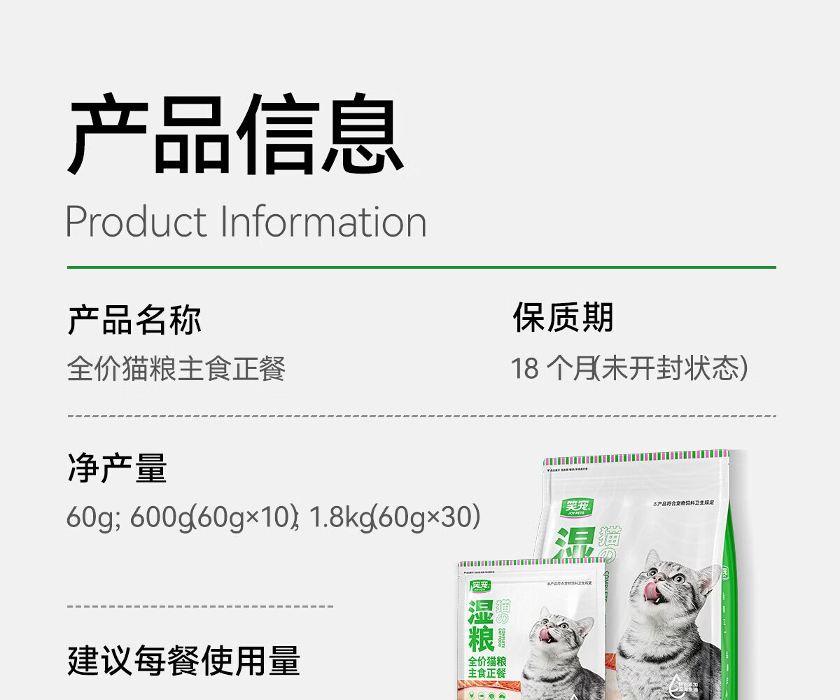The height and width of the screenshot is (700, 840).
Task: Click the green 湿粮 text on small pouch
Action: pos(480,626)
